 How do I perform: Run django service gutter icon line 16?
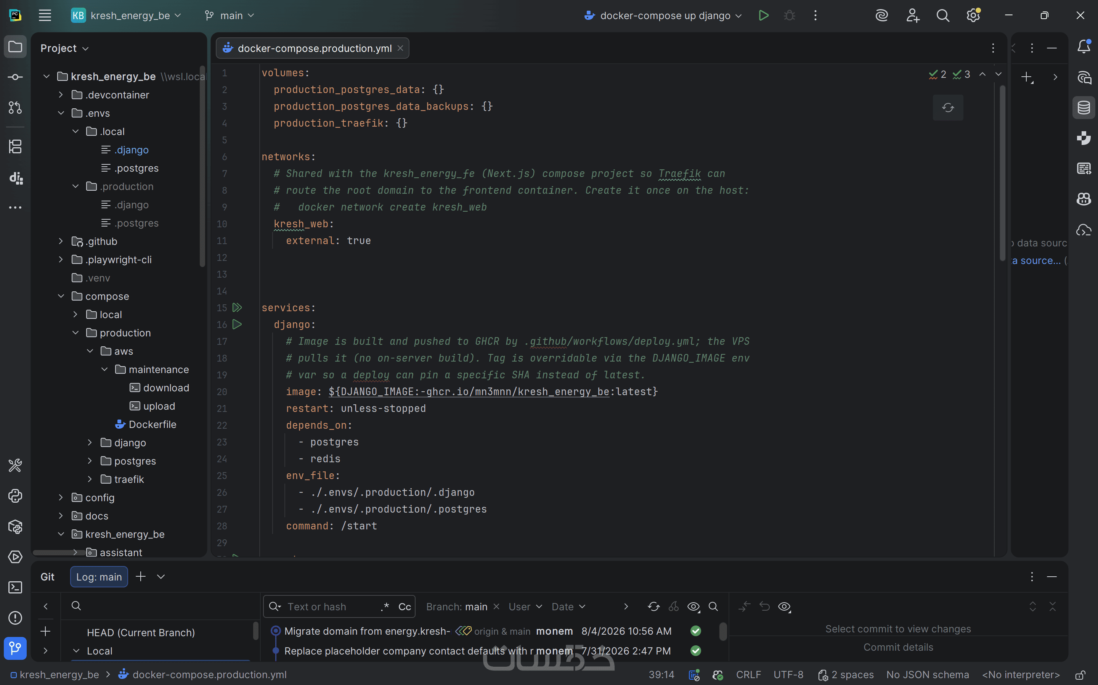click(x=237, y=324)
